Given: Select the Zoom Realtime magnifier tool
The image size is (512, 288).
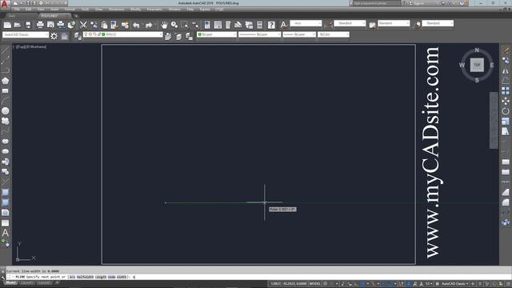Looking at the screenshot, I should 174,25.
